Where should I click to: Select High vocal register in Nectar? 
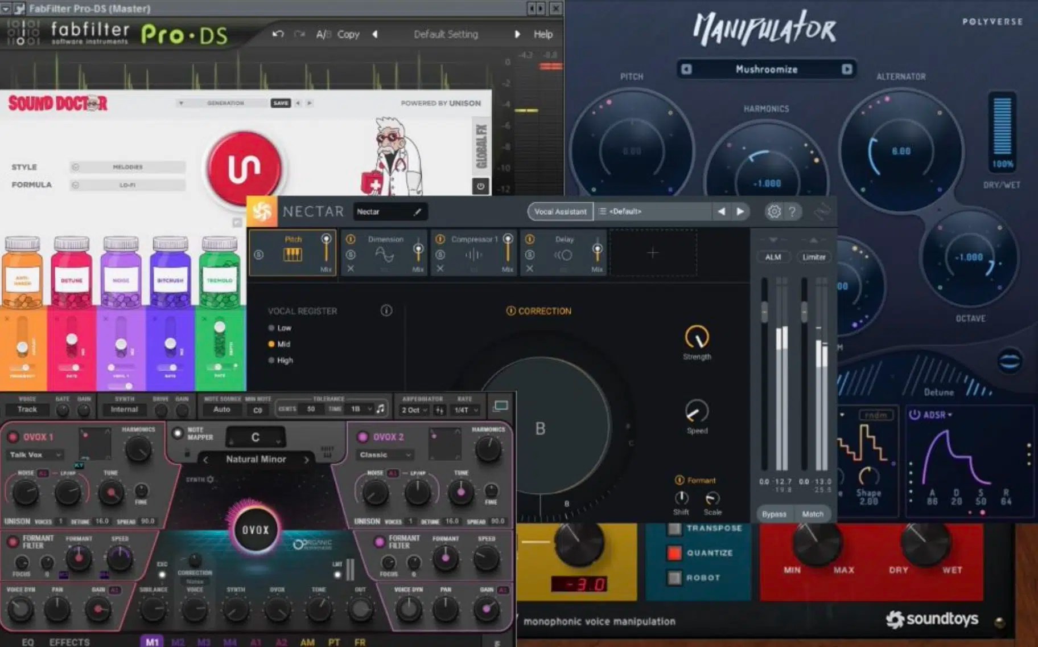[281, 360]
